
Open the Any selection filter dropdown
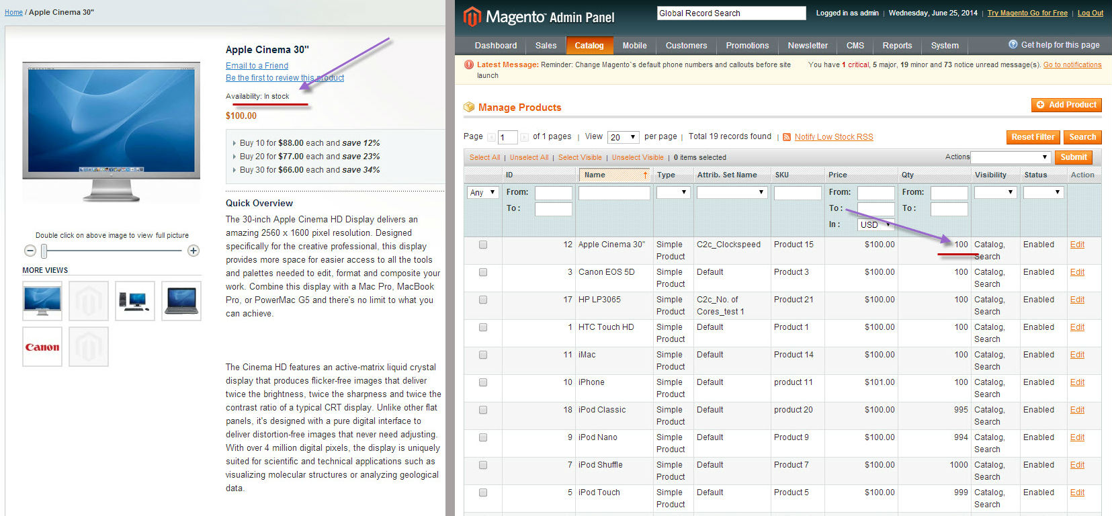coord(482,192)
